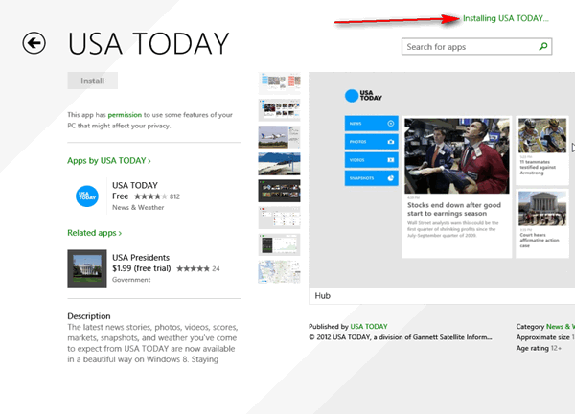This screenshot has height=414, width=575.
Task: Click the Search for apps field
Action: point(476,47)
